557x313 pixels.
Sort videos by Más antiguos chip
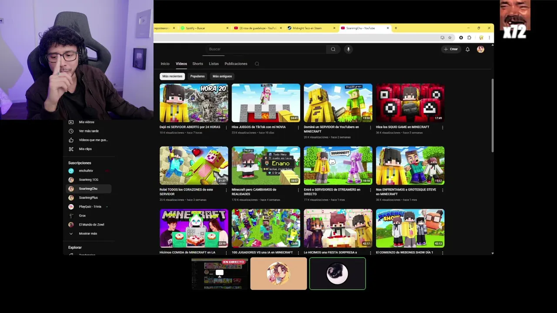(222, 76)
